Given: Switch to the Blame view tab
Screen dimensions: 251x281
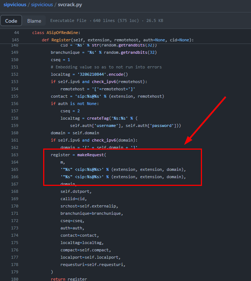Looking at the screenshot, I should (34, 21).
